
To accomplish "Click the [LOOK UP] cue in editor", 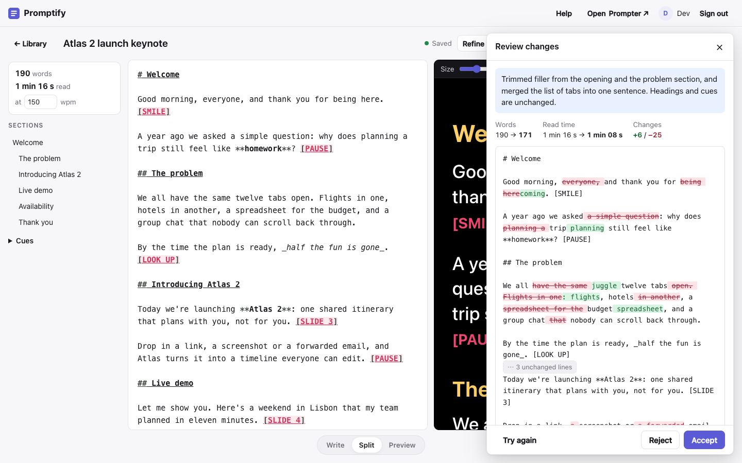I will 159,260.
